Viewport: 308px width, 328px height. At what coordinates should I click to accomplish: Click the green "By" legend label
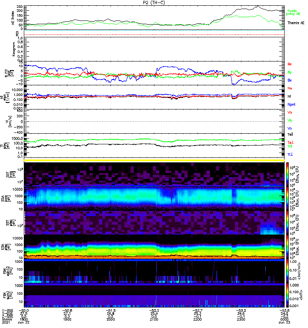click(x=290, y=73)
